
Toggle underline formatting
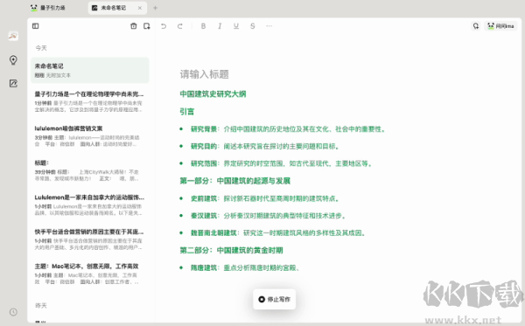click(x=236, y=26)
